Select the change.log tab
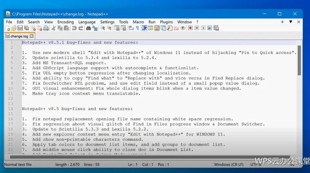The height and width of the screenshot is (173, 310). [x=19, y=36]
